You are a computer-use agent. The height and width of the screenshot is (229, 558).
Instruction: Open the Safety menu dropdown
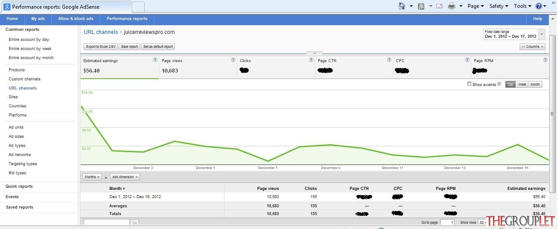tap(499, 6)
